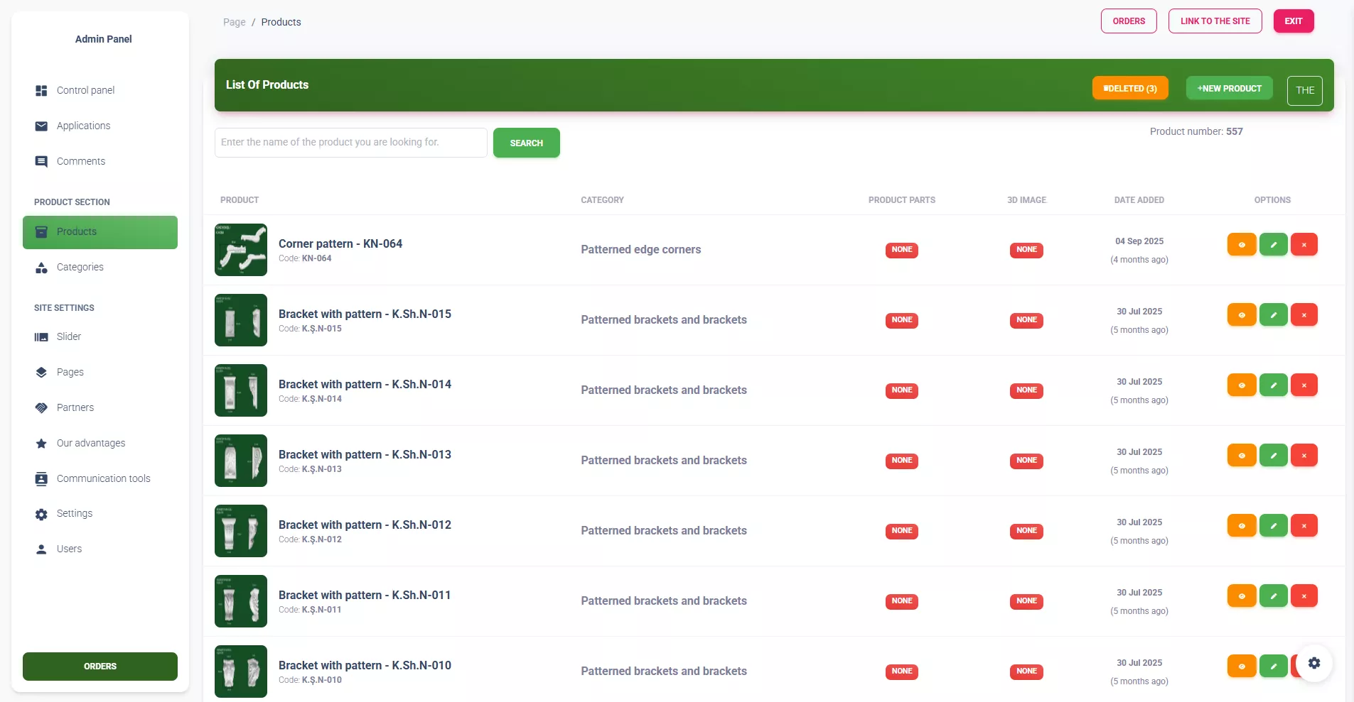1354x702 pixels.
Task: Click the orange view icon for Corner pattern KN-064
Action: [x=1241, y=245]
